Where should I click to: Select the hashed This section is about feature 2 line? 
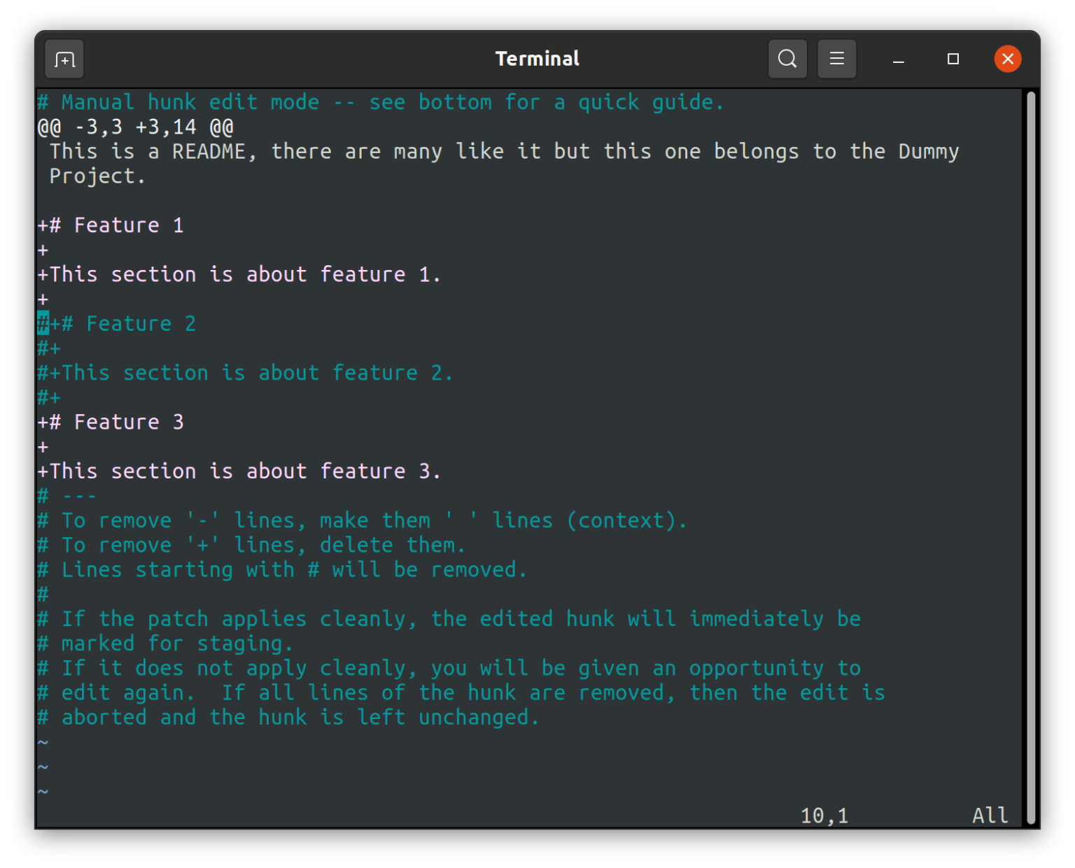tap(245, 373)
